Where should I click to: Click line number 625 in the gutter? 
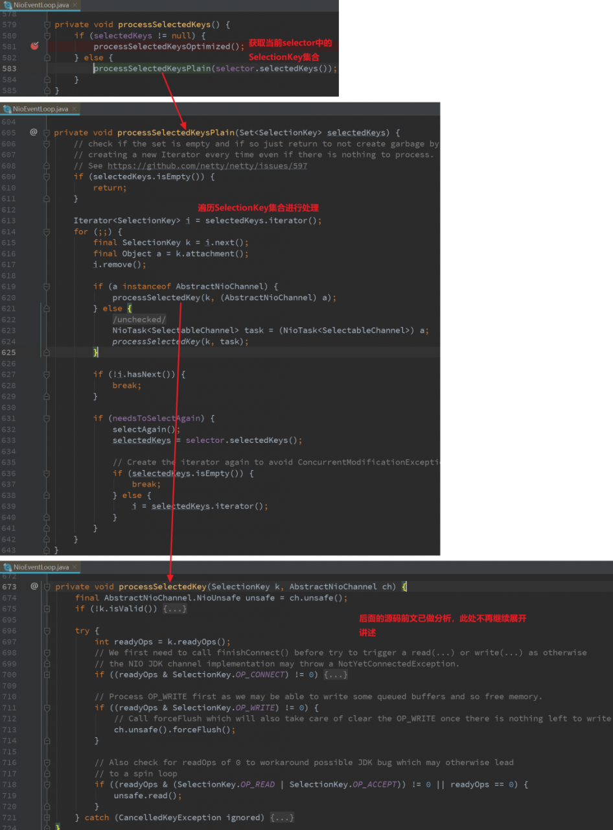[10, 352]
